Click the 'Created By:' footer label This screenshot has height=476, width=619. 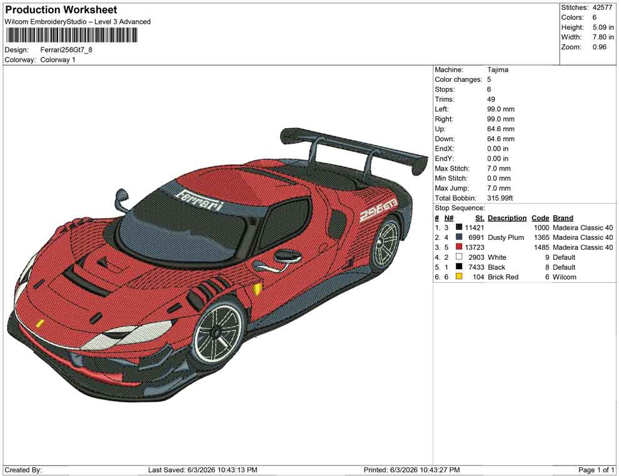coord(23,470)
